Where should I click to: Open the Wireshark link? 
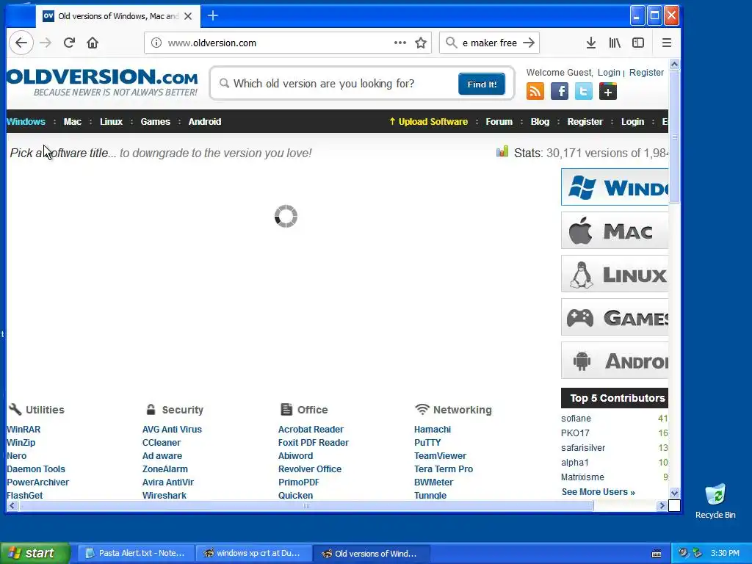click(x=164, y=496)
